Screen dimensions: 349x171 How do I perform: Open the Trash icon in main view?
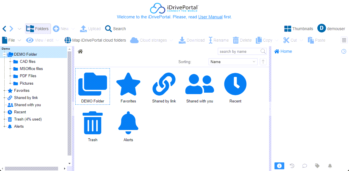pyautogui.click(x=92, y=123)
